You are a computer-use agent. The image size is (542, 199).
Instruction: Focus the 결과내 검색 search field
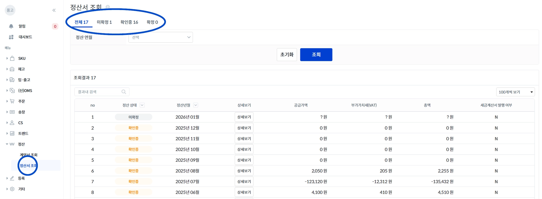[102, 92]
